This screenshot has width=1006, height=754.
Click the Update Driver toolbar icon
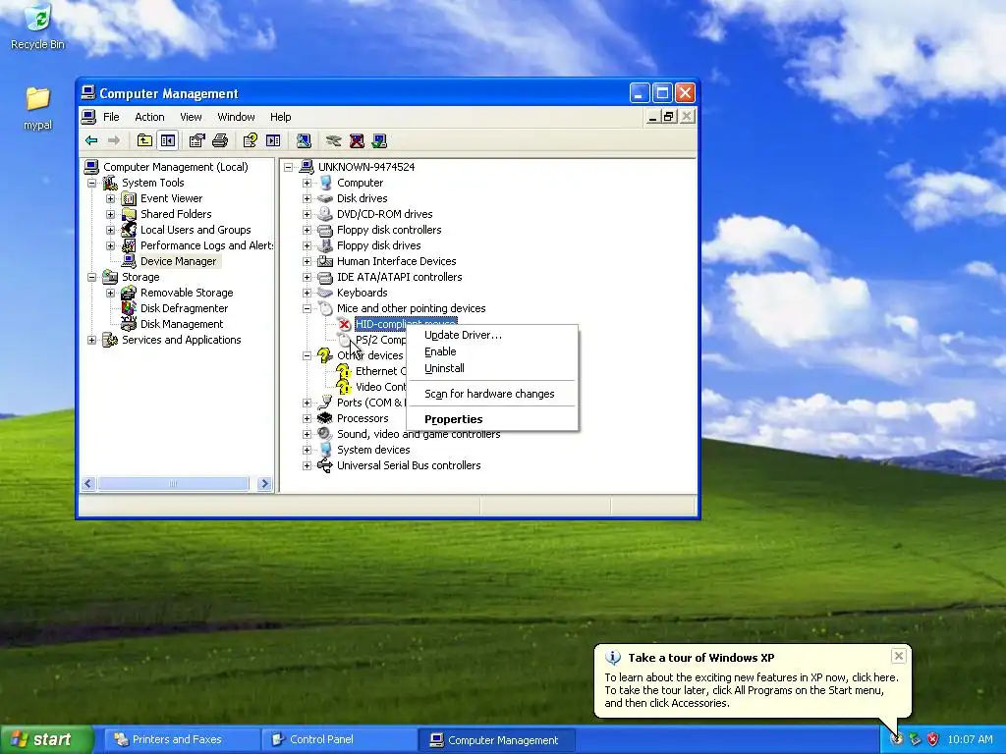[x=333, y=140]
